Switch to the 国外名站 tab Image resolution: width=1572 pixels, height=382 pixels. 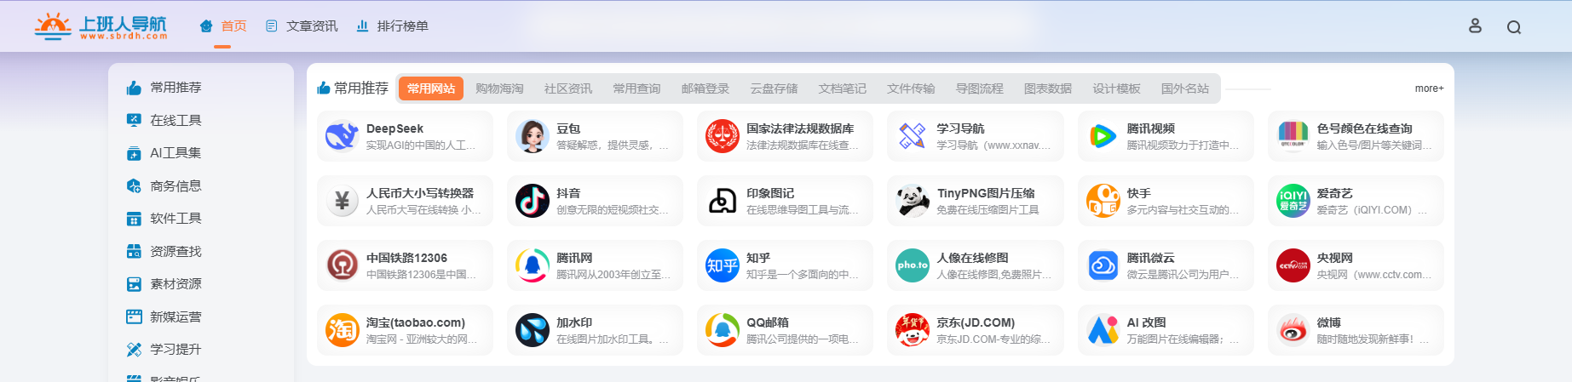point(1185,88)
